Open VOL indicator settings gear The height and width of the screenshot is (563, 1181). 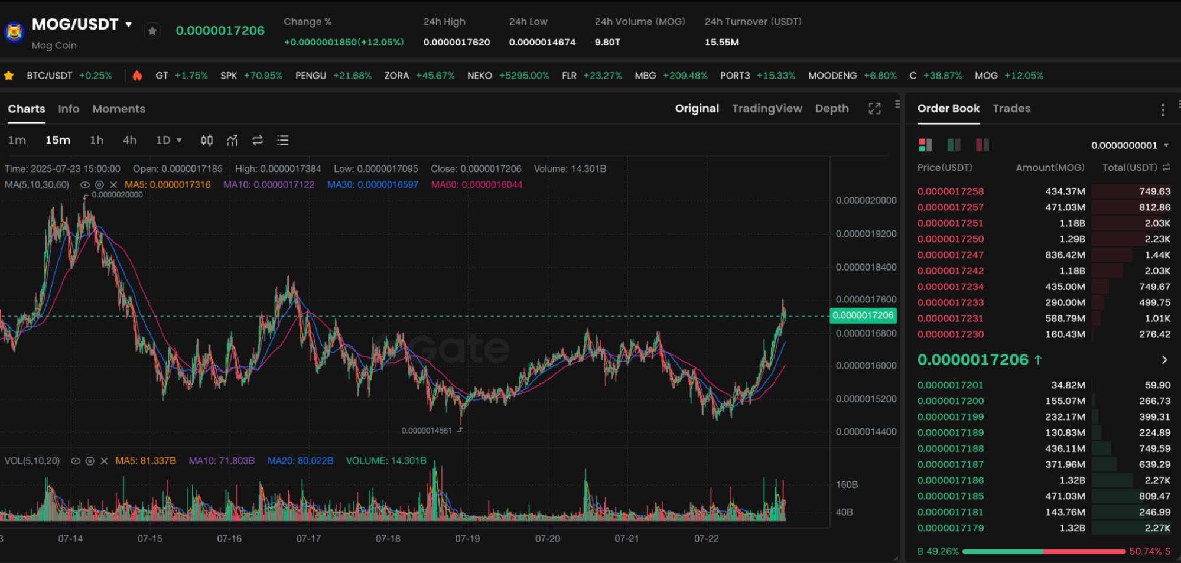[90, 461]
